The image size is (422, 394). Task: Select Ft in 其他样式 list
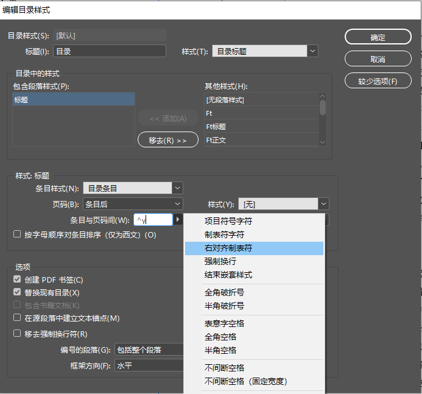tap(262, 113)
